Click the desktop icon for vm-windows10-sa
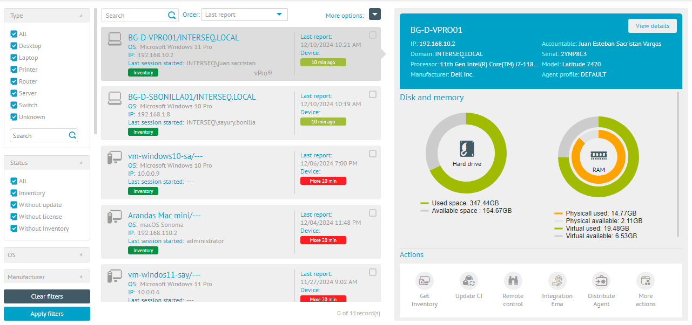 pos(115,157)
